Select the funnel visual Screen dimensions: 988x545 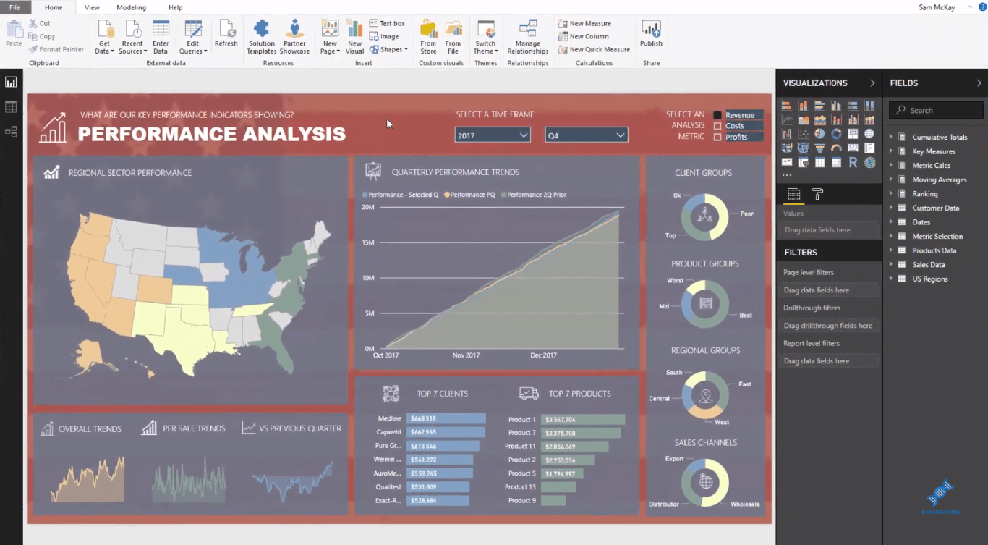pos(819,148)
